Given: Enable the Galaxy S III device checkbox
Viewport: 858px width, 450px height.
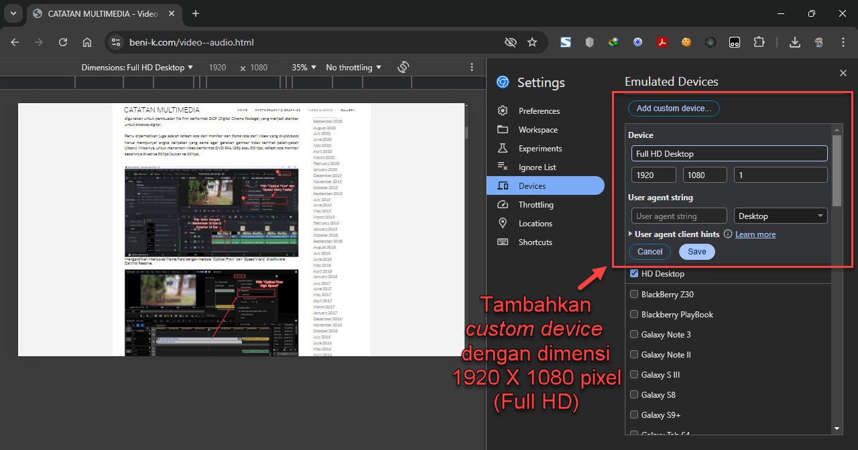Looking at the screenshot, I should tap(634, 374).
